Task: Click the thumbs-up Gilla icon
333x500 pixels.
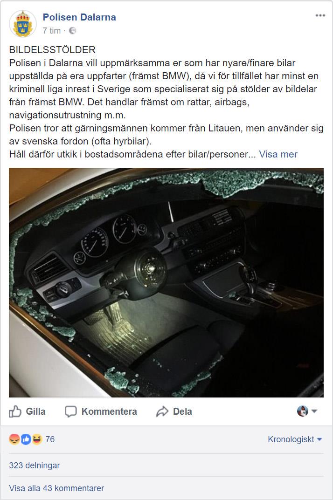Action: (x=15, y=411)
